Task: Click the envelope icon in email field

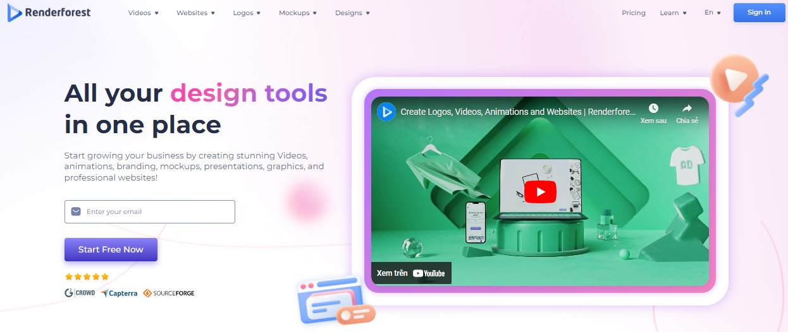Action: (x=76, y=211)
